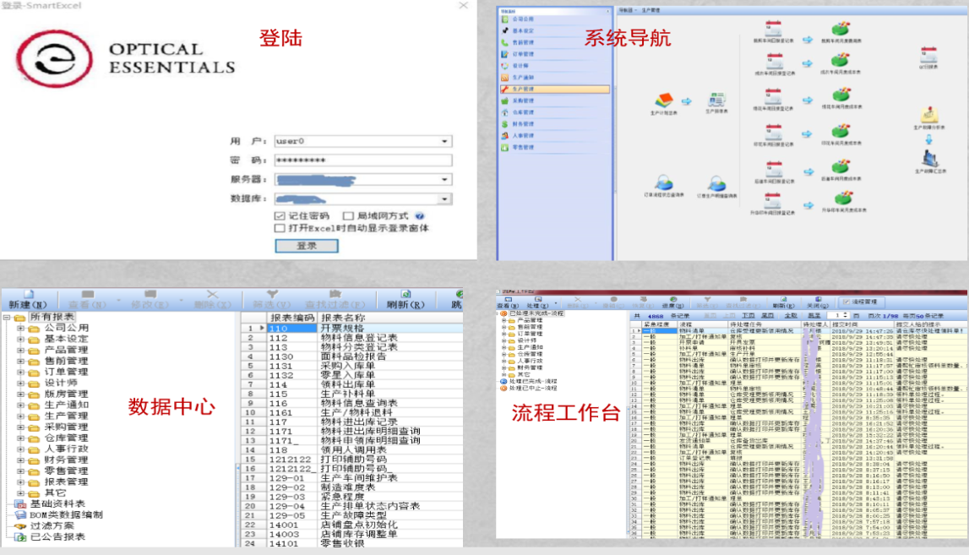Click 进度 in the workflow workbench toolbar
This screenshot has width=969, height=555.
click(x=673, y=302)
